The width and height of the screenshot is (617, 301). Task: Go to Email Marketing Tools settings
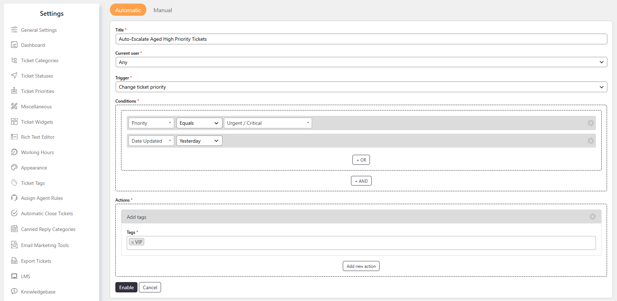point(45,245)
